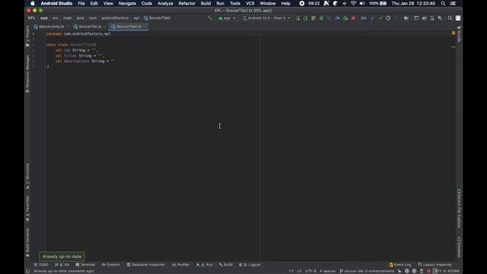This screenshot has width=487, height=274.
Task: Click the tool windows quick access icon bottom-left
Action: pyautogui.click(x=28, y=271)
